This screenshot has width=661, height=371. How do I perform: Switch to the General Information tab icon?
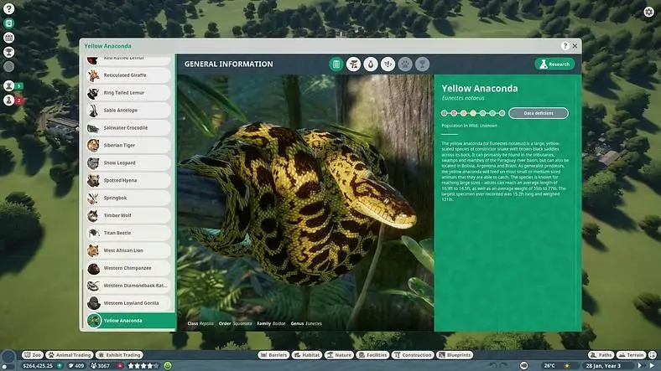click(x=336, y=64)
